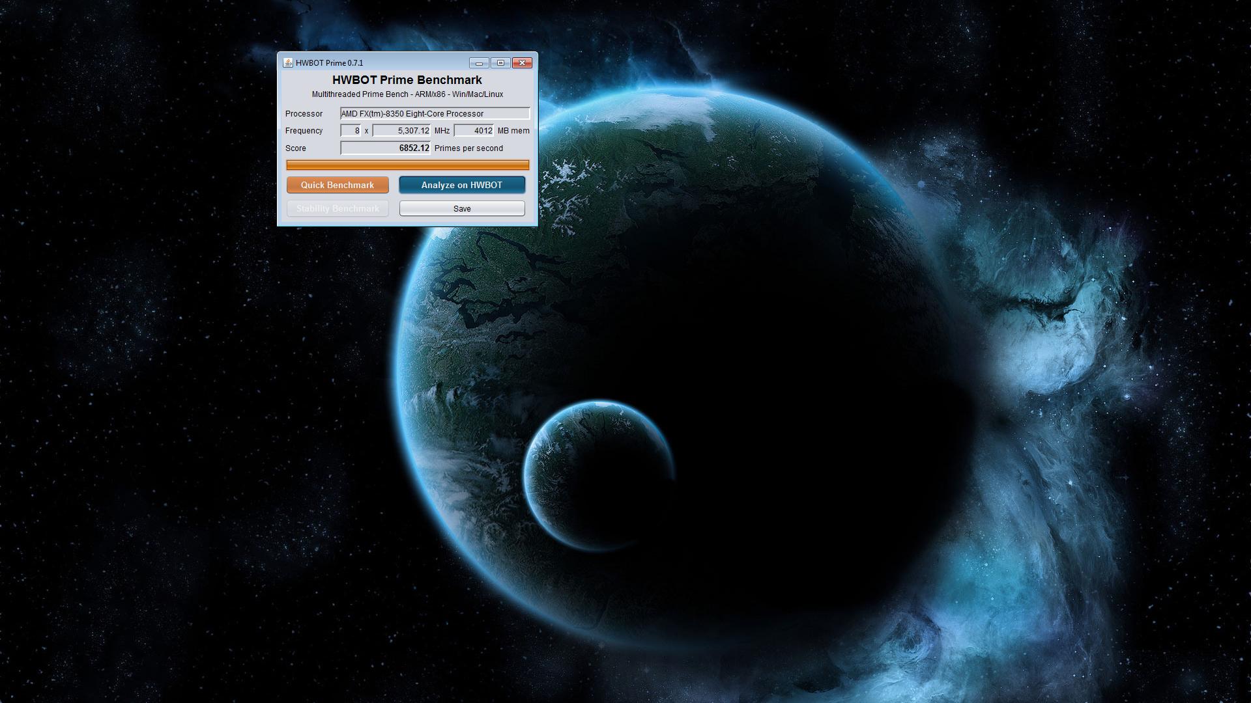Click the Java icon in HWBOT Prime title bar

(288, 63)
